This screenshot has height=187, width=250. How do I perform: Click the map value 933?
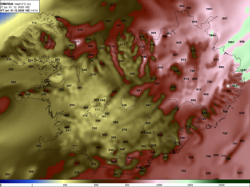(x=183, y=60)
